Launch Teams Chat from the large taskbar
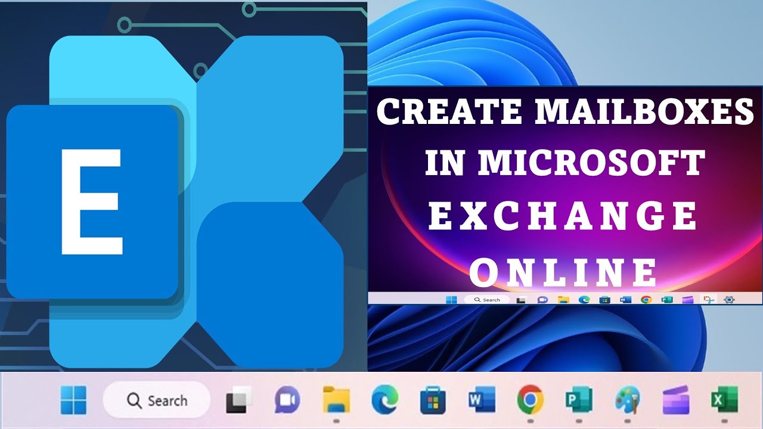 point(287,400)
